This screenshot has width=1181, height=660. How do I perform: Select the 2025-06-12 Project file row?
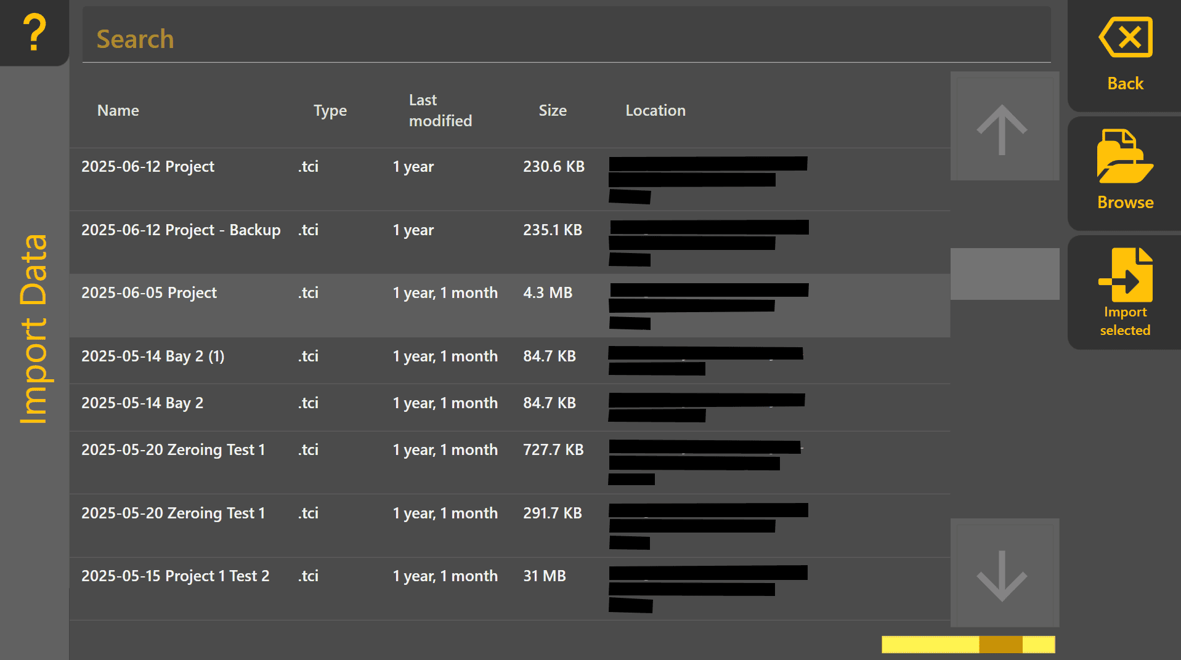coord(509,179)
